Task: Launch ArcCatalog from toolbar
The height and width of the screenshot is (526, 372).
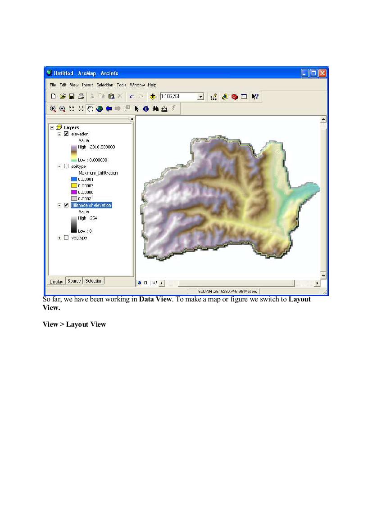Action: pyautogui.click(x=225, y=97)
